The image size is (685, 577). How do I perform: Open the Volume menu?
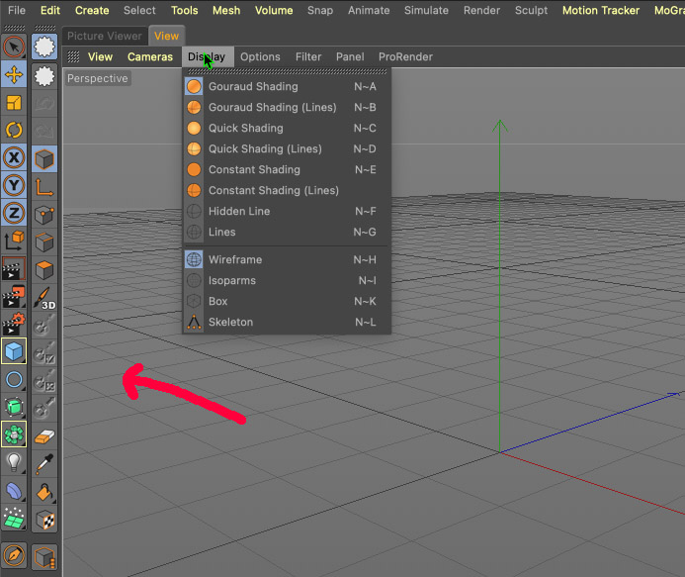click(274, 10)
